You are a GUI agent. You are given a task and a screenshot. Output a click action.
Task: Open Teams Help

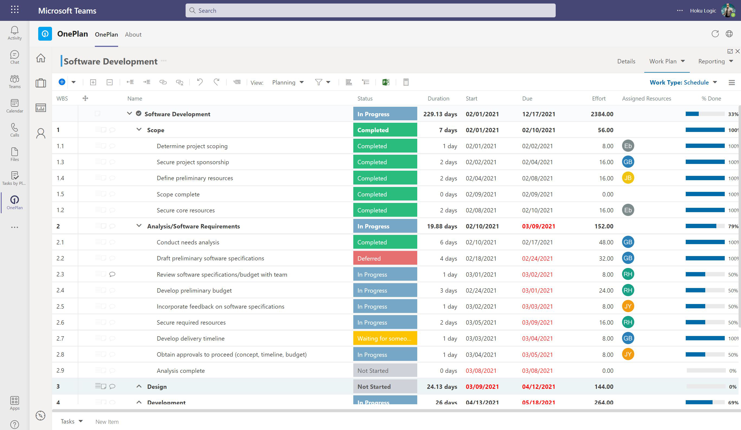tap(15, 424)
